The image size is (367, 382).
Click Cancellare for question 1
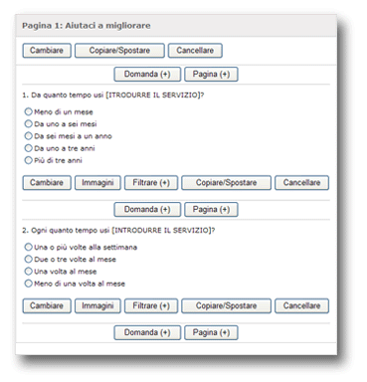coord(301,183)
